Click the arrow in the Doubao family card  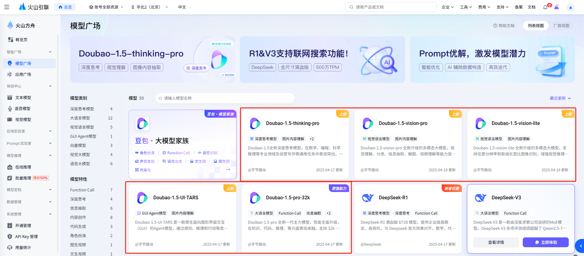click(228, 169)
